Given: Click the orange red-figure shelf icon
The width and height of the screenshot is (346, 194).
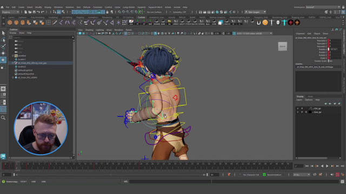Looking at the screenshot, I should 297,23.
